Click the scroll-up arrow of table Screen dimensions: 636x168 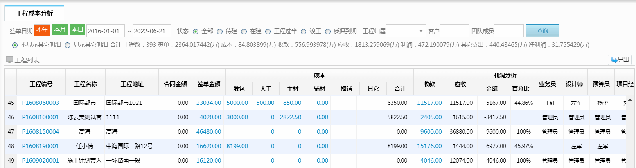tap(630, 100)
